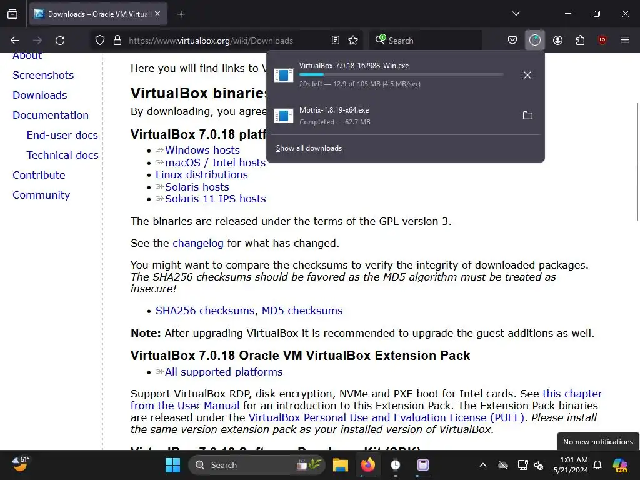
Task: Open the extensions puzzle icon
Action: pos(580,41)
